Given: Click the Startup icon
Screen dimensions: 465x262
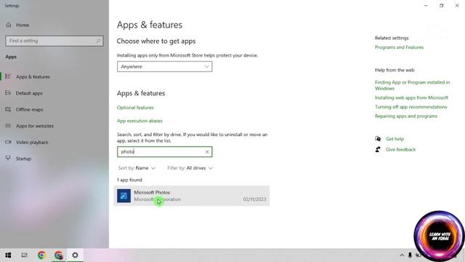Looking at the screenshot, I should (8, 158).
